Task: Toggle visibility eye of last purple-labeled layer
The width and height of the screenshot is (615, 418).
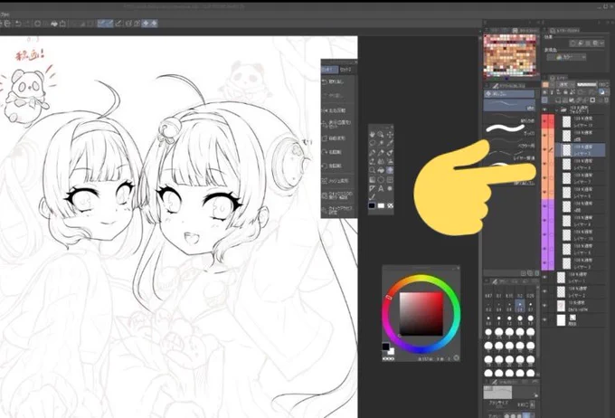Action: coord(544,262)
